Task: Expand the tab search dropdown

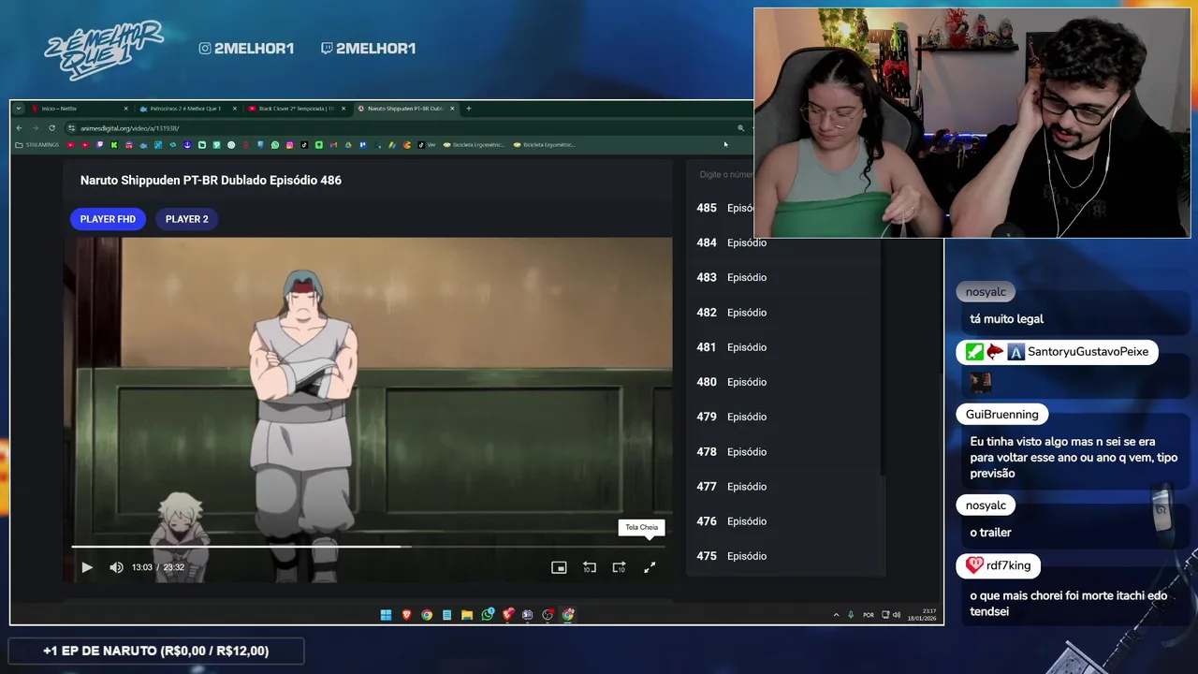Action: point(18,109)
